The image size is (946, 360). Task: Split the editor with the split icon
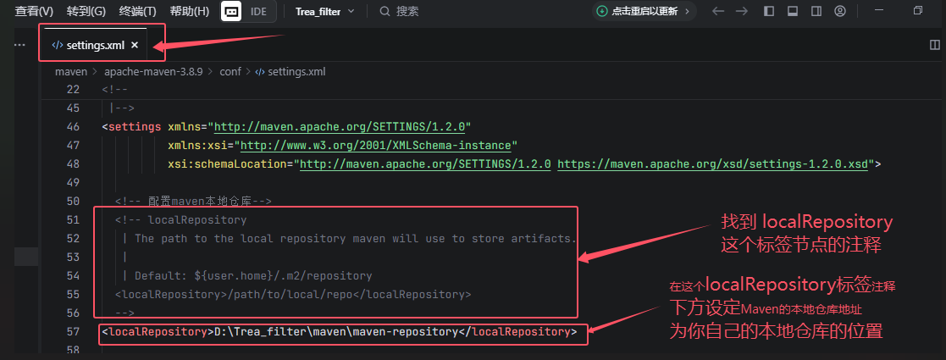[x=934, y=45]
